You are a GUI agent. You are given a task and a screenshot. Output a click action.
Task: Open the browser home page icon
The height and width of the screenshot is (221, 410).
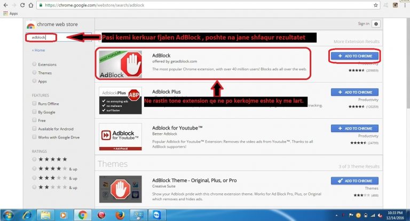pyautogui.click(x=31, y=5)
